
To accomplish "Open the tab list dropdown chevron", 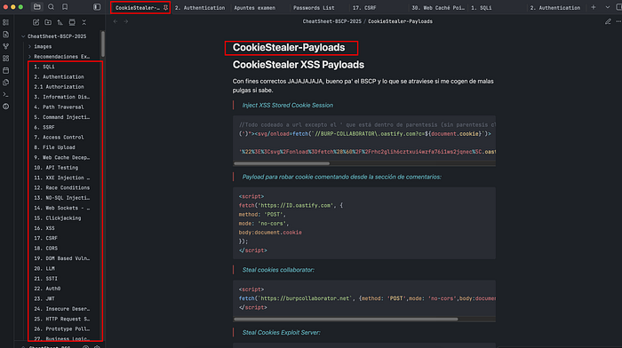I will pos(607,7).
